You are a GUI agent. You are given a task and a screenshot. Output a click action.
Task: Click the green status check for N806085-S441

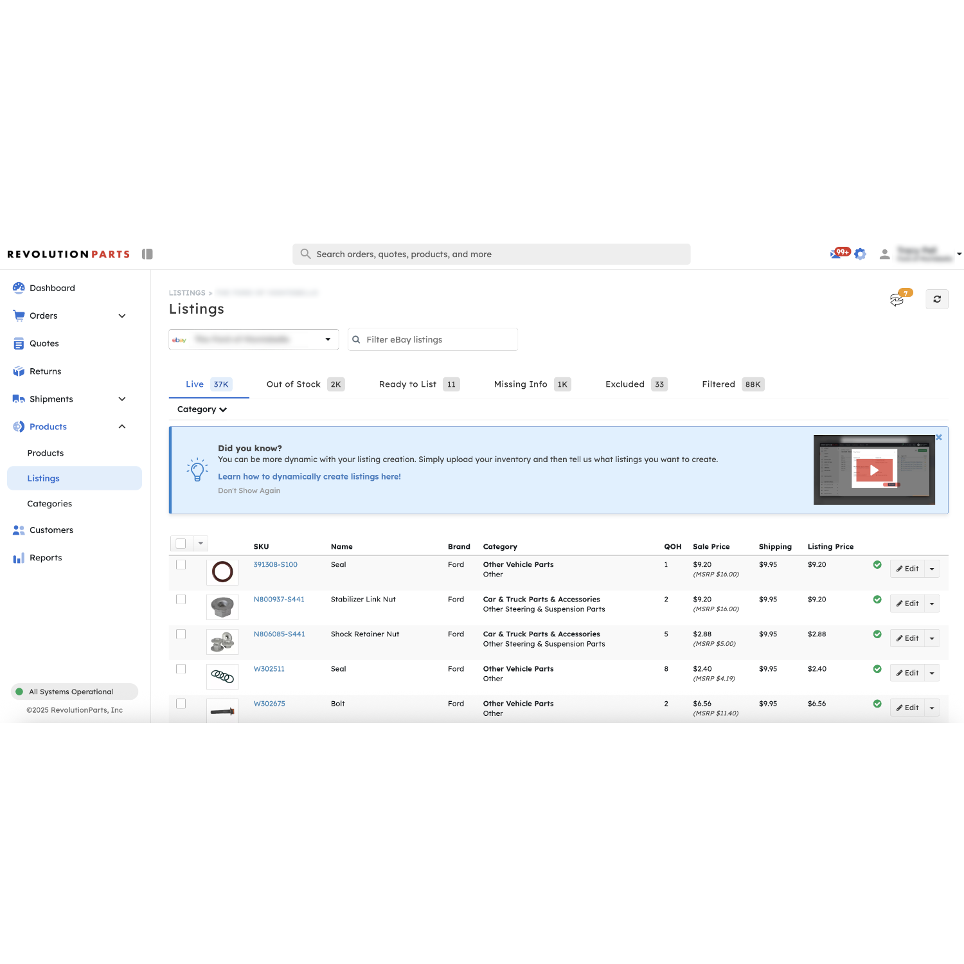pos(877,634)
